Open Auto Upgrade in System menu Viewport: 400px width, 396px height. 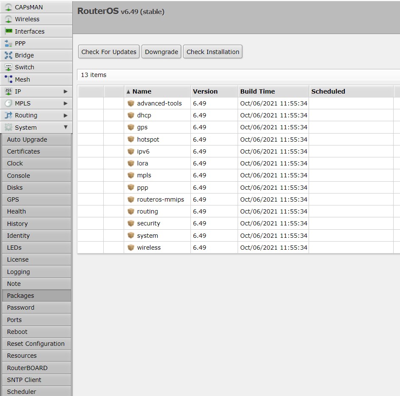tap(37, 140)
